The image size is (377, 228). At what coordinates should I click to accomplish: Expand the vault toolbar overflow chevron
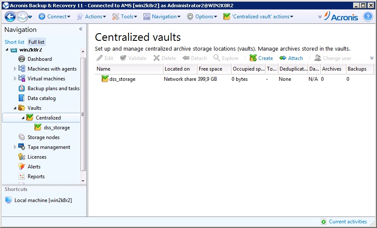372,58
